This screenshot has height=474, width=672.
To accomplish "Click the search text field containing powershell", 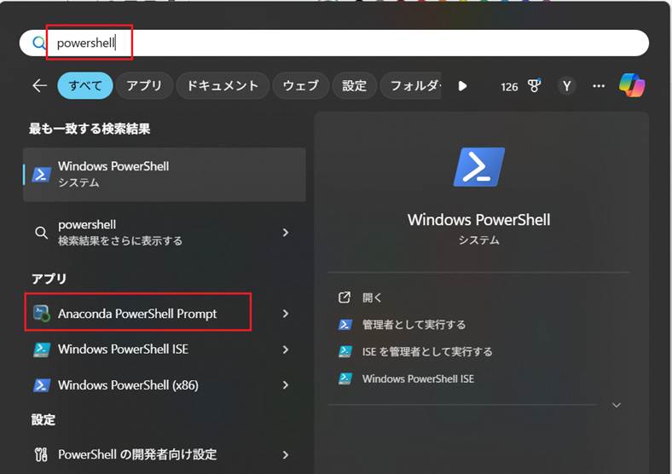I will point(334,43).
